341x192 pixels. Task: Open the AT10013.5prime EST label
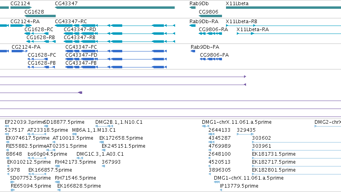[x=73, y=138]
